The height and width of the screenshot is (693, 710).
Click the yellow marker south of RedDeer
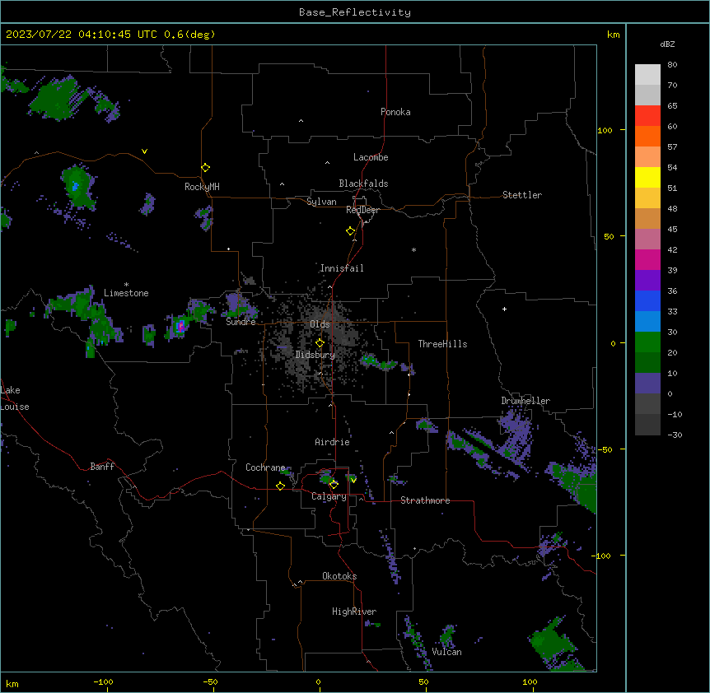click(350, 231)
